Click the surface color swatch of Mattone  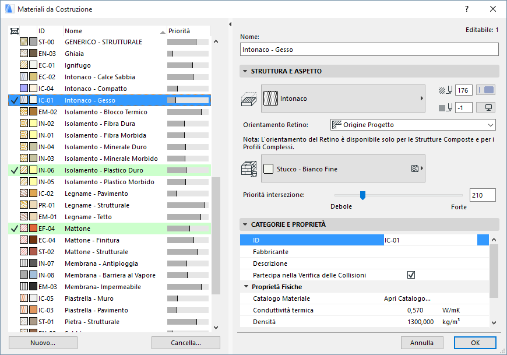pos(33,229)
